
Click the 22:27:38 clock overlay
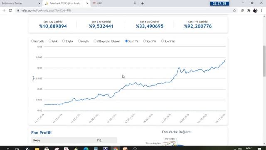(219, 3)
